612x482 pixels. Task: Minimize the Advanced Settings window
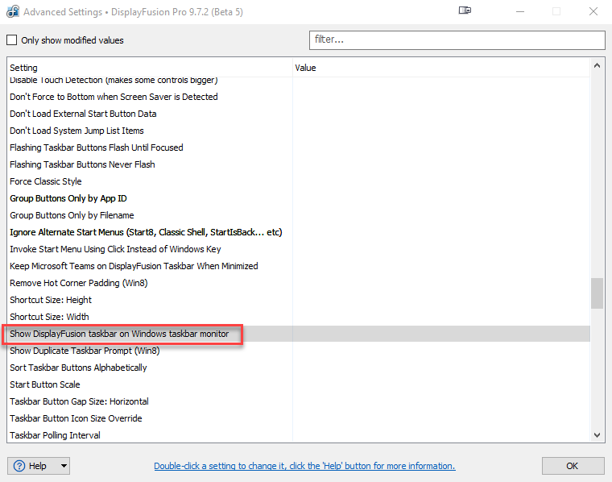(519, 11)
